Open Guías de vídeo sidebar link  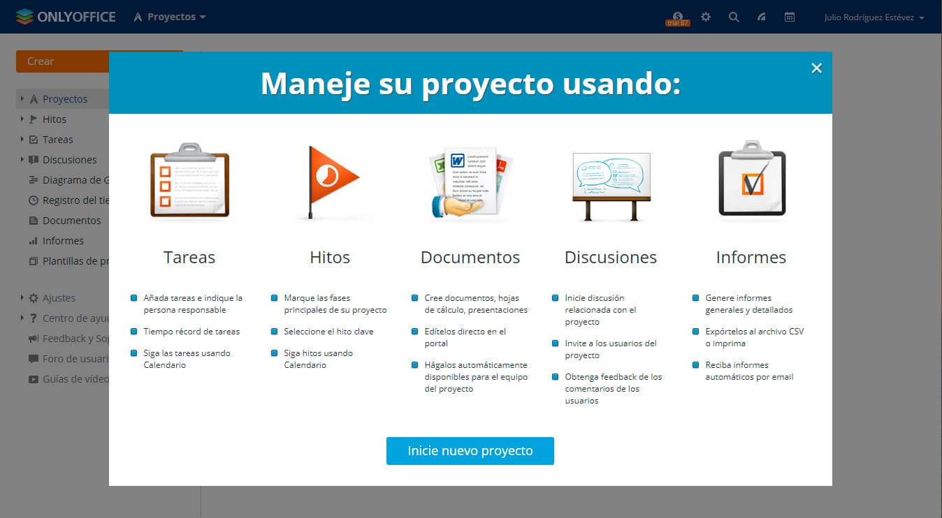75,379
